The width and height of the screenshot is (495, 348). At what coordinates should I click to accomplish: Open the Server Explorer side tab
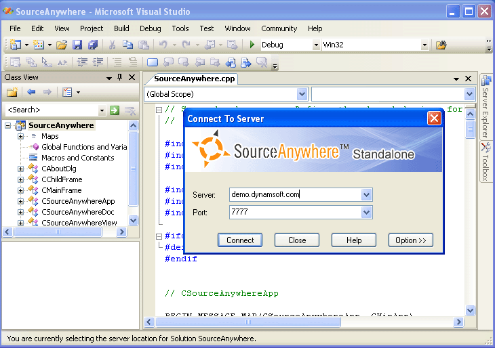click(486, 107)
